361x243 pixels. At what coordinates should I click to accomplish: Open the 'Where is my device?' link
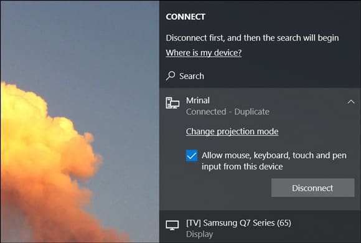tap(204, 53)
